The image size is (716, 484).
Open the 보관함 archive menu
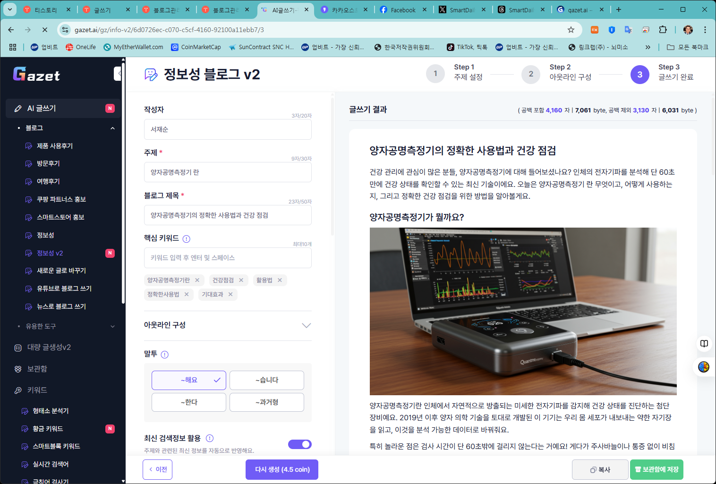(x=37, y=369)
